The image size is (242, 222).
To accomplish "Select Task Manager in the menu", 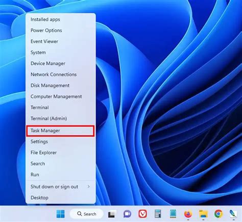I will click(60, 131).
